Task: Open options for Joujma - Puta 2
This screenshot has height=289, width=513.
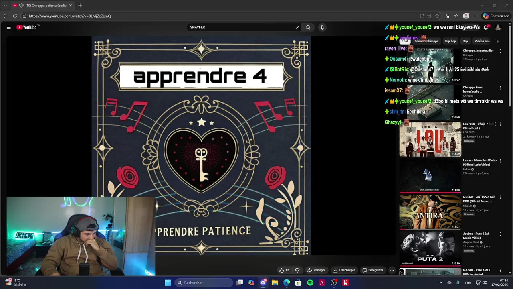Action: [x=500, y=234]
